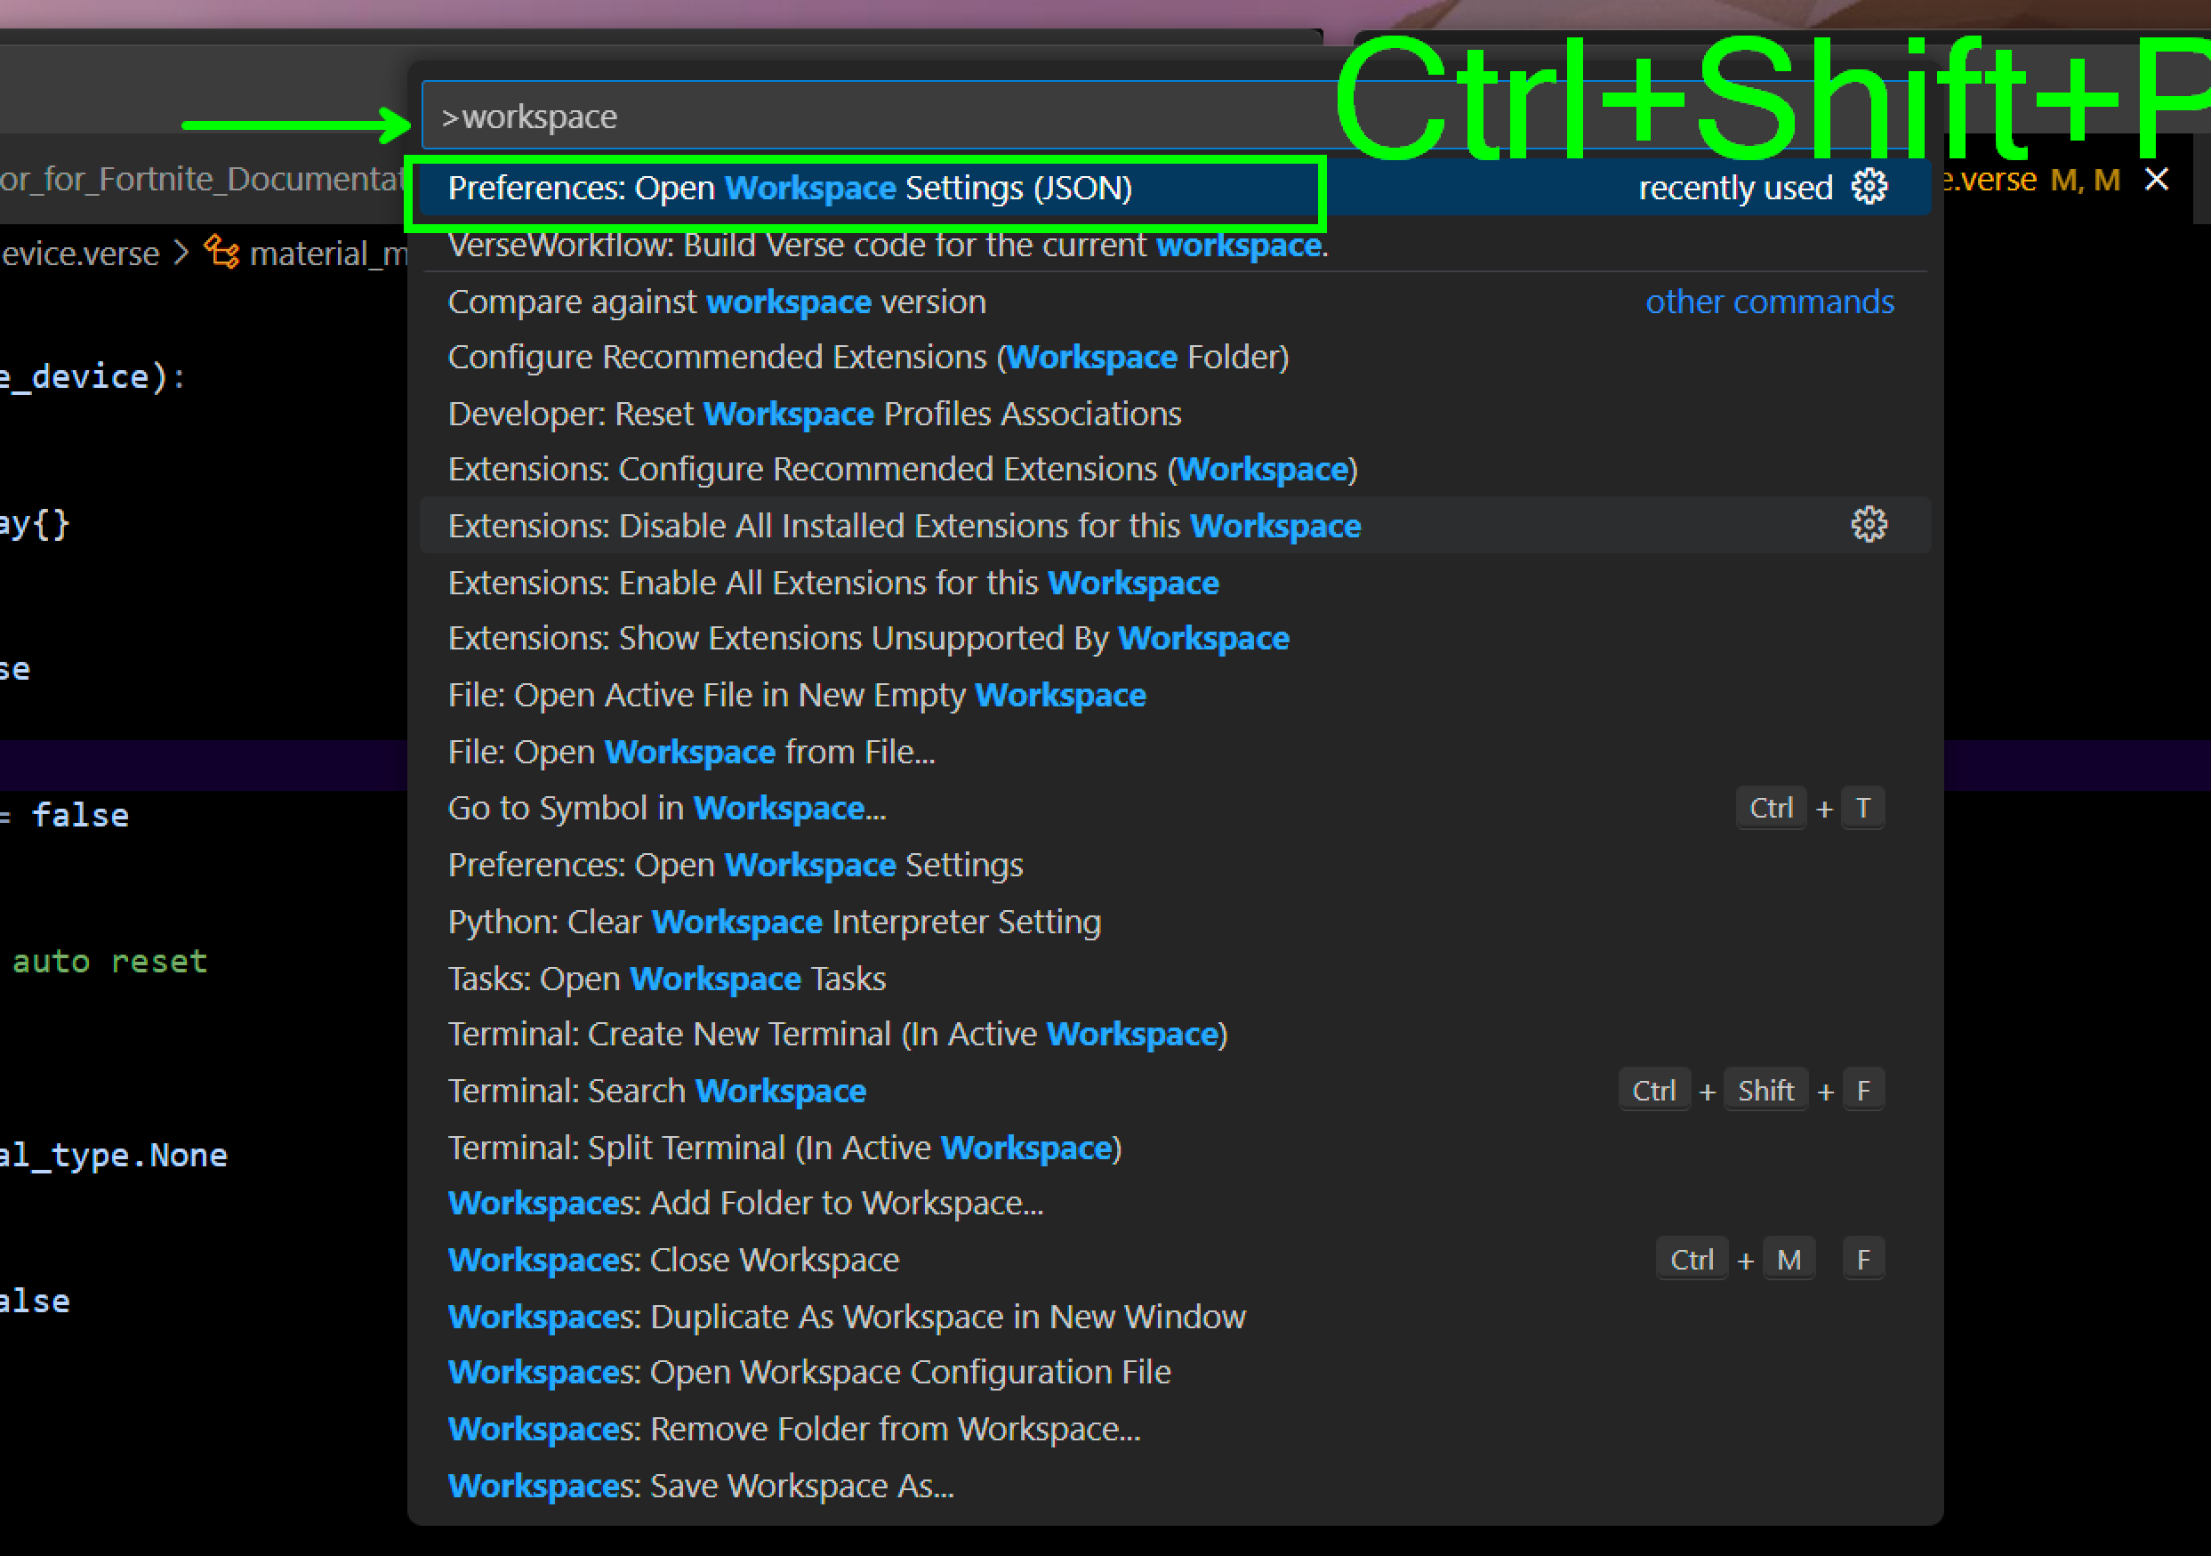
Task: Choose Compare against workspace version
Action: [x=717, y=302]
